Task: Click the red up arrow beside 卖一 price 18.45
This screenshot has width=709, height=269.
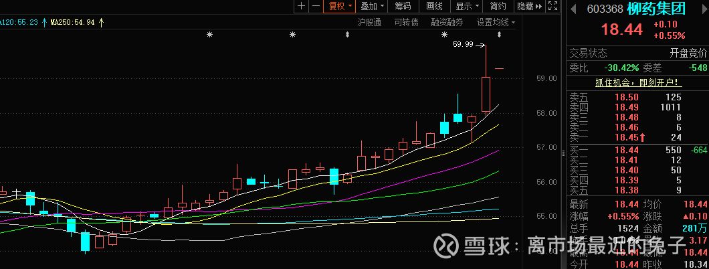Action: point(642,137)
